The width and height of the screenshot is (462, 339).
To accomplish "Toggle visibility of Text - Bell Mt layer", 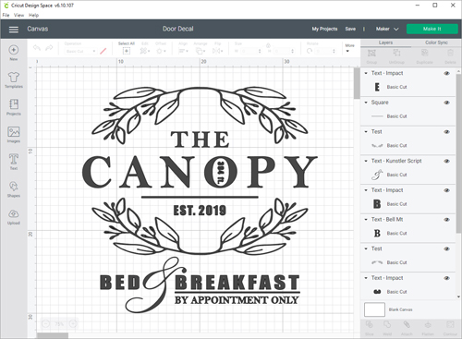I will 446,220.
